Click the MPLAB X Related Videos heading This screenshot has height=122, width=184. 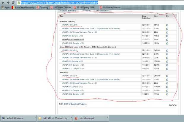[x=73, y=104]
